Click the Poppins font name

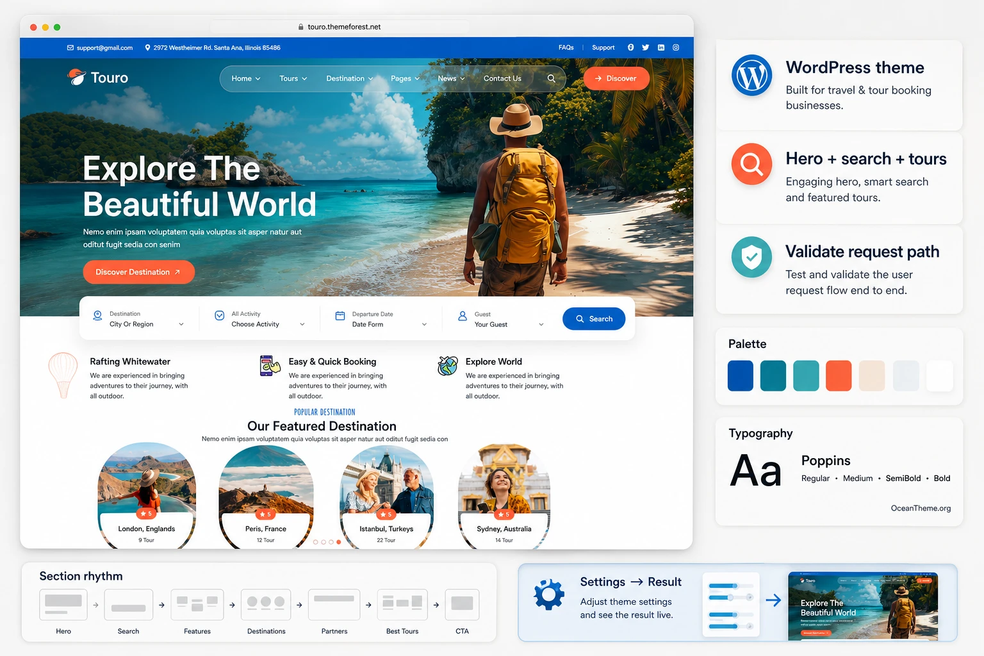826,461
